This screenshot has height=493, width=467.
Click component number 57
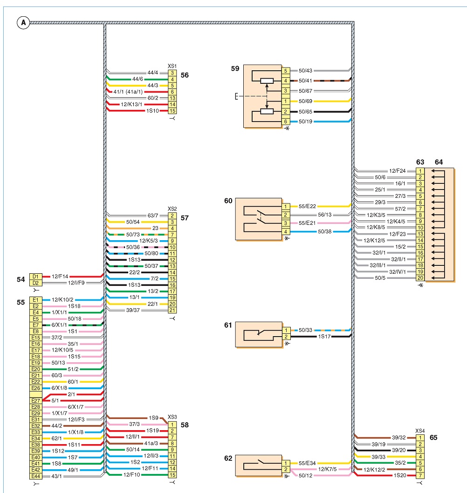point(185,218)
